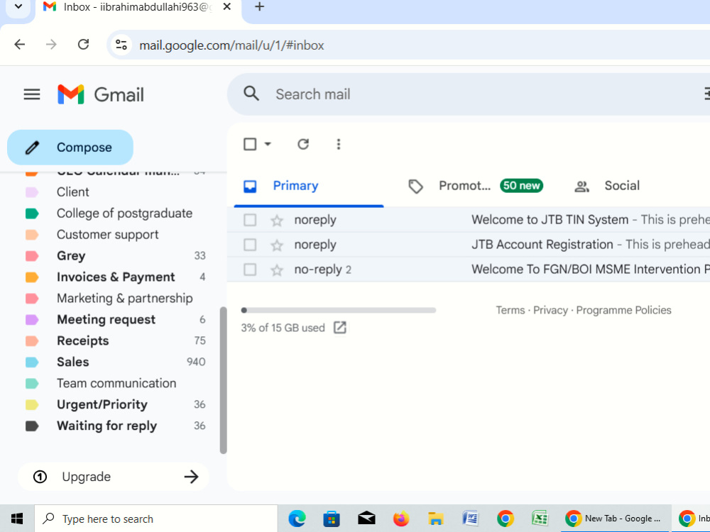Click the Upgrade button
The width and height of the screenshot is (710, 532).
tap(113, 477)
